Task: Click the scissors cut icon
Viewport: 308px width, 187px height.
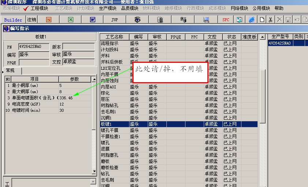Action: click(270, 20)
